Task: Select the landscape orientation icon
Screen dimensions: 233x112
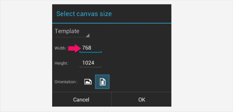Action: (x=88, y=82)
